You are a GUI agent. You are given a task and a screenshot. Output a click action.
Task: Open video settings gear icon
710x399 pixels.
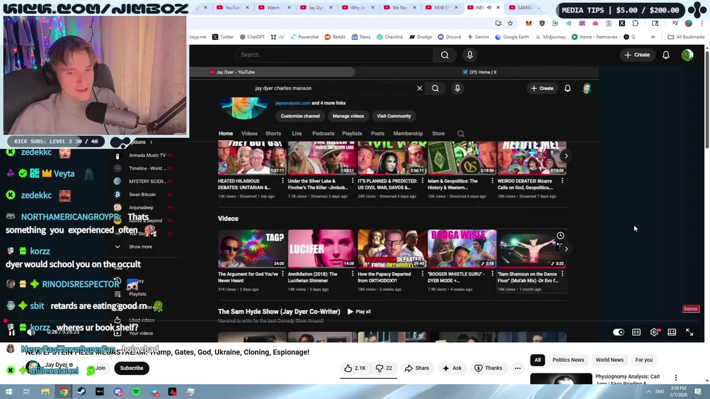pyautogui.click(x=655, y=332)
